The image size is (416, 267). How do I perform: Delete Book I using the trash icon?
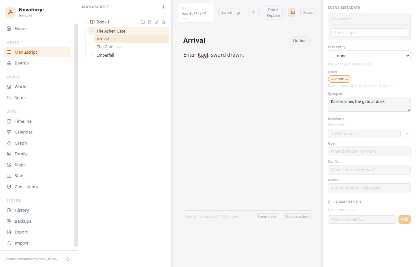pos(163,22)
